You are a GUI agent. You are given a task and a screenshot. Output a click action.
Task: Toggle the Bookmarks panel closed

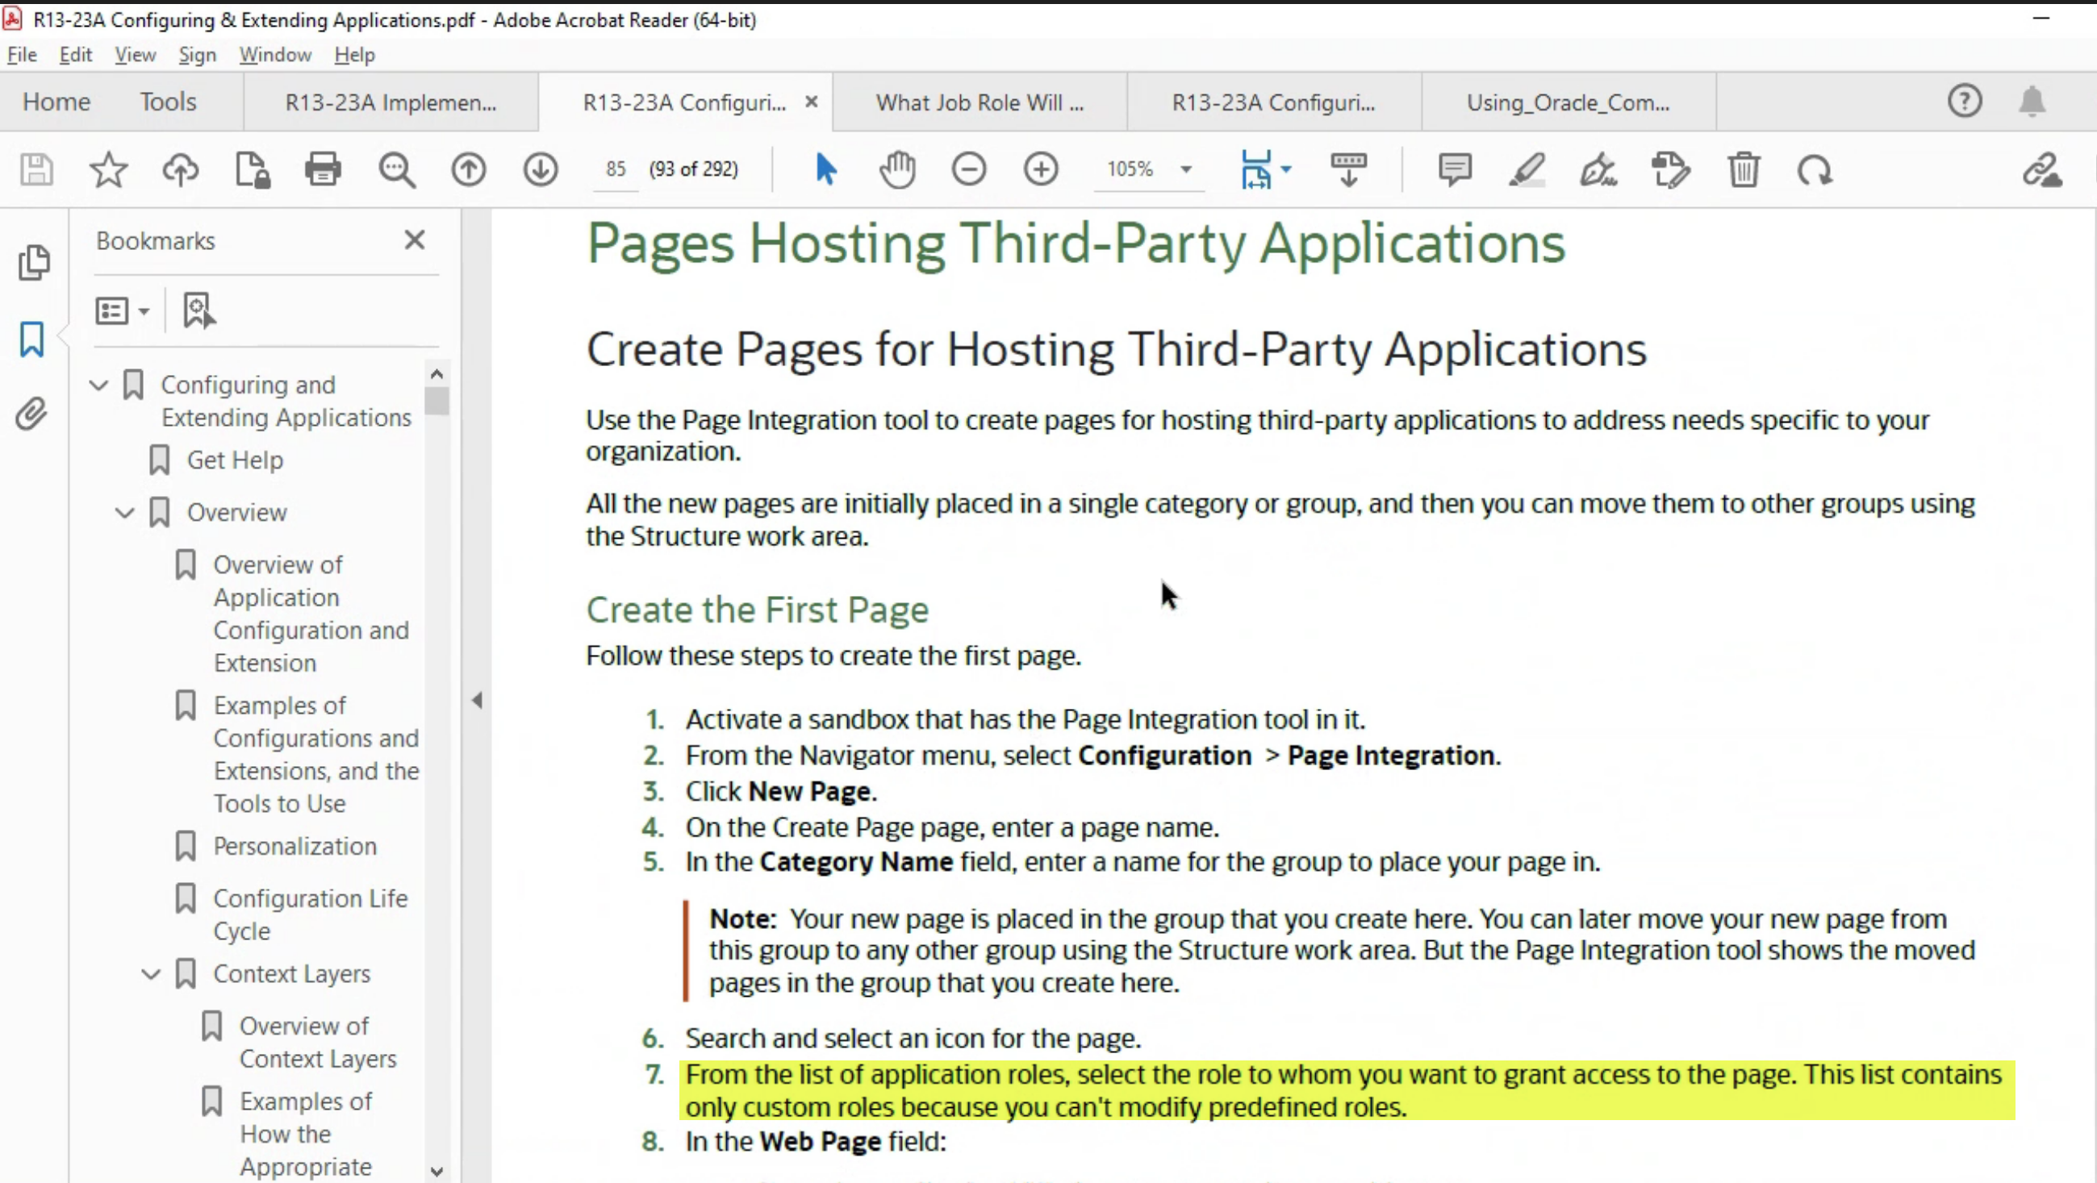[416, 240]
